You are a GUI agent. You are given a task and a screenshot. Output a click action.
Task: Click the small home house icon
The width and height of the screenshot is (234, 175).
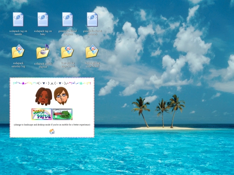tap(52, 131)
